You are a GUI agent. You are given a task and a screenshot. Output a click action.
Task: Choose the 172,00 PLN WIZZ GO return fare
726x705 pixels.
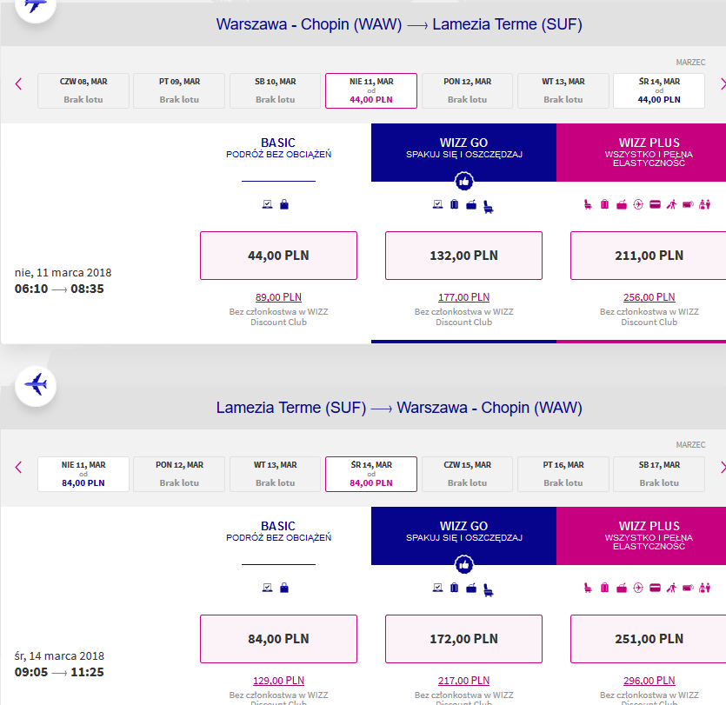[x=463, y=639]
